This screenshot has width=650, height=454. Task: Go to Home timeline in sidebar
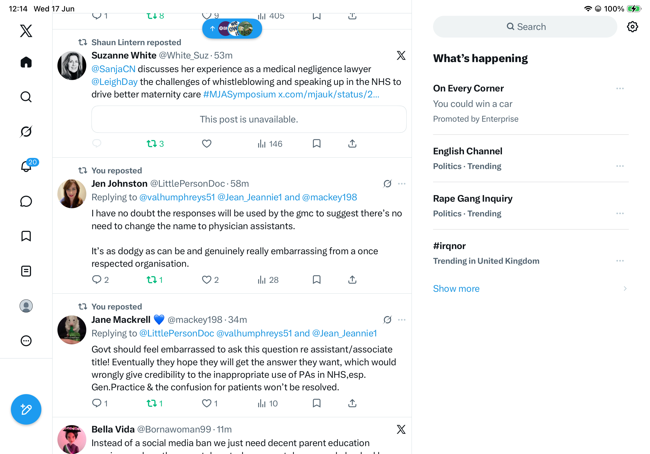coord(26,62)
